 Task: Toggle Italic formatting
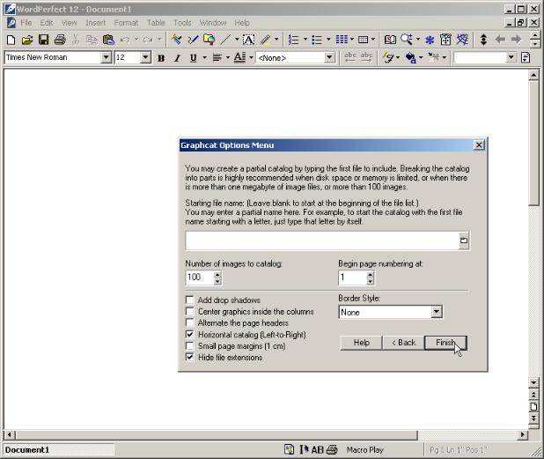(177, 58)
